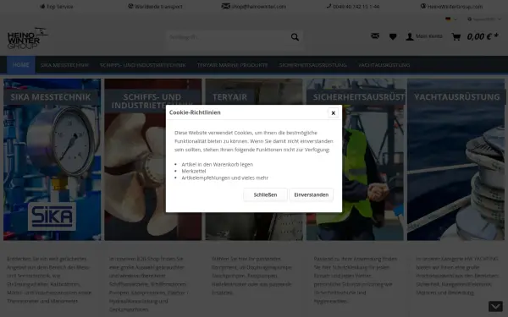Open the contact envelope icon in header
The width and height of the screenshot is (508, 317).
375,36
